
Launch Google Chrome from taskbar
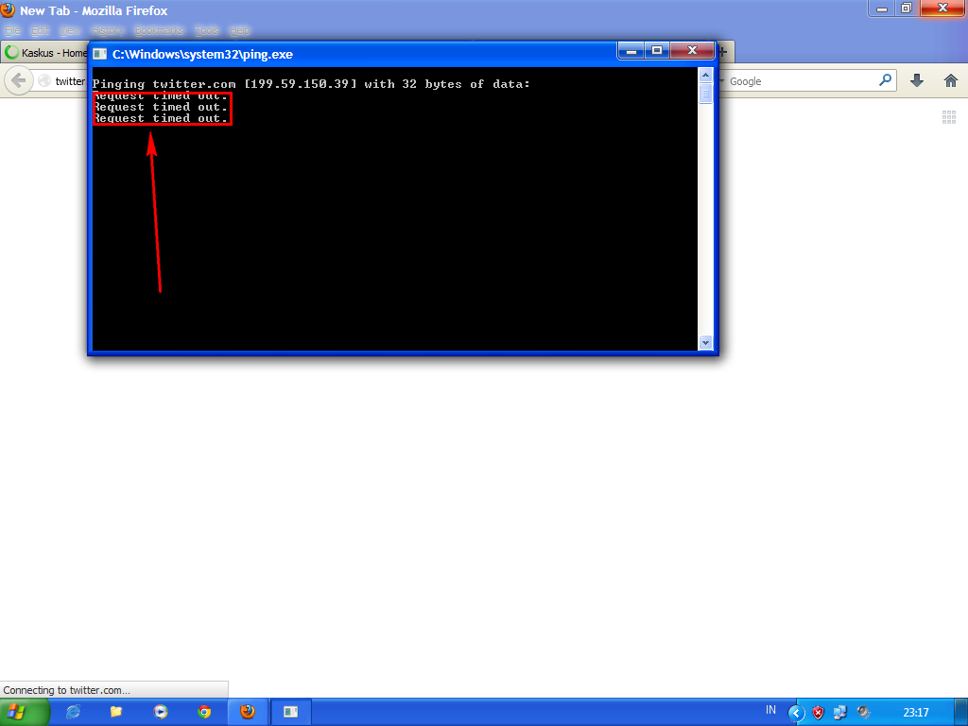(x=204, y=713)
